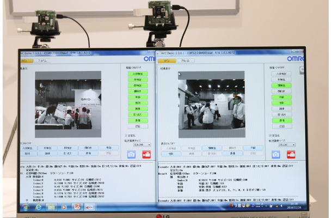332x218 pixels.
Task: Open settings gear in the COM12 window
Action: [302, 70]
